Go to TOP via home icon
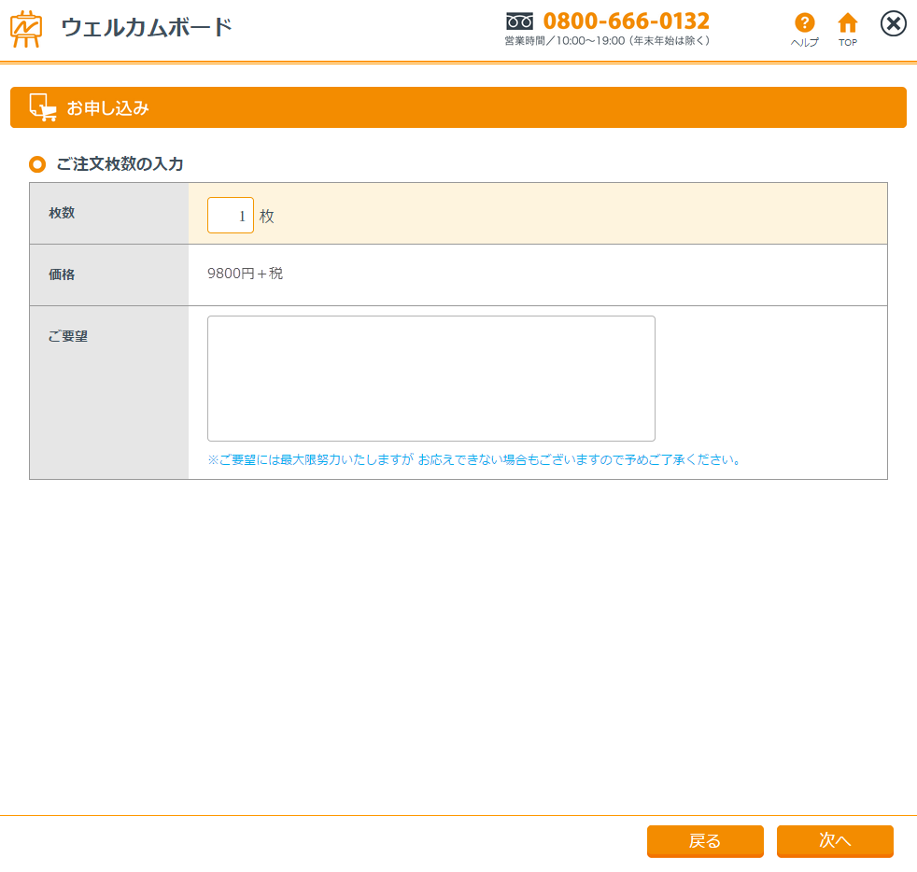This screenshot has width=917, height=872. pos(847,23)
